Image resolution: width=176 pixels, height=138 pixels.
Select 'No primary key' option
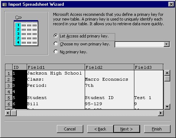tap(56, 52)
